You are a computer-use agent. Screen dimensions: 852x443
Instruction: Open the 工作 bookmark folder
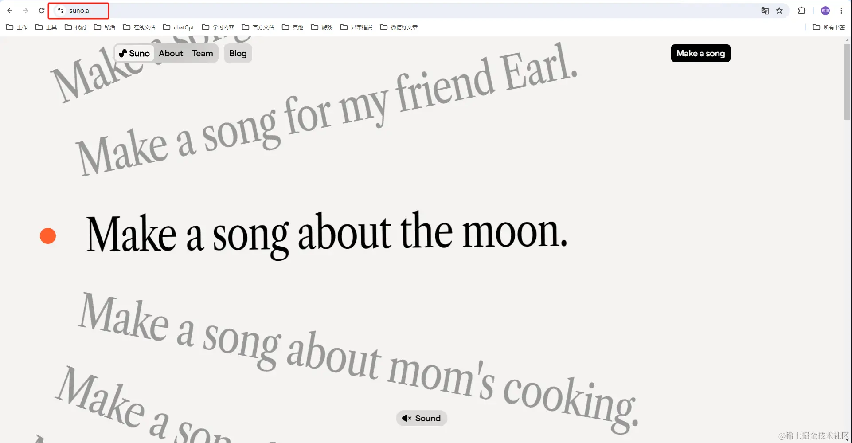tap(17, 27)
